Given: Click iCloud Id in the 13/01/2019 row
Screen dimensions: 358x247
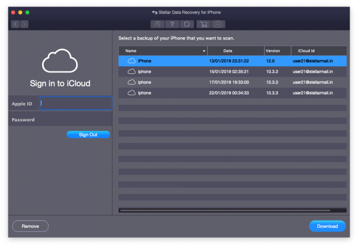Looking at the screenshot, I should point(313,61).
